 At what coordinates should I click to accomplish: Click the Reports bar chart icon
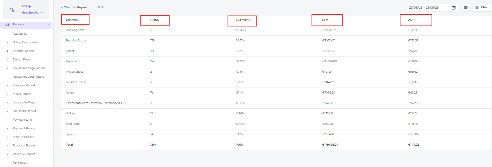(x=7, y=24)
